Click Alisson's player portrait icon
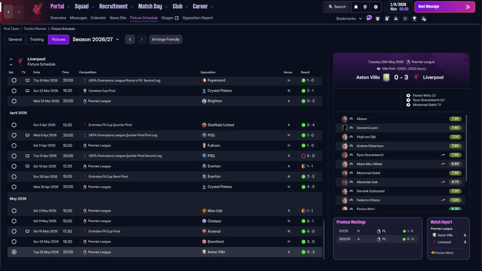The width and height of the screenshot is (482, 271). 345,119
